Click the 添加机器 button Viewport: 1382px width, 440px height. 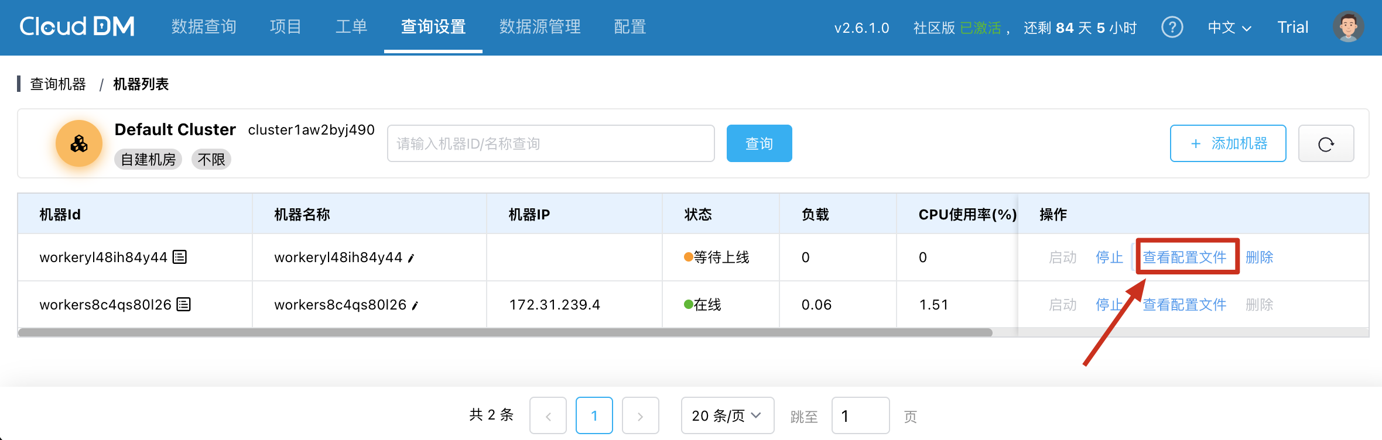[x=1228, y=143]
